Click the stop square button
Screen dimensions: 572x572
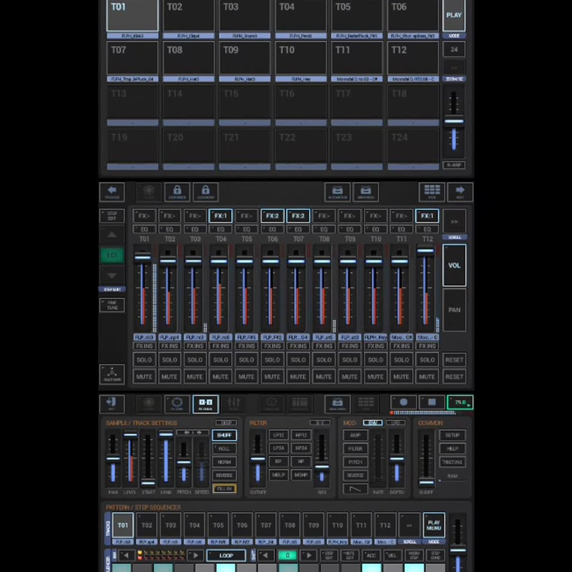pyautogui.click(x=432, y=402)
